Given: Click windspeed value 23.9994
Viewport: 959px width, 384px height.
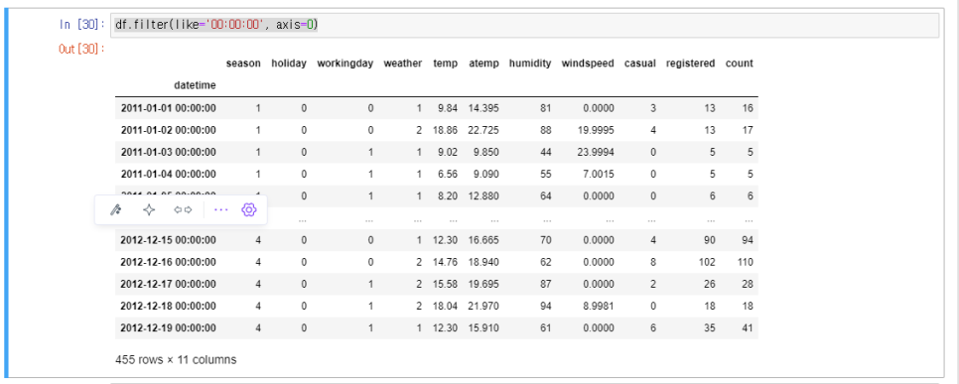Looking at the screenshot, I should click(597, 152).
